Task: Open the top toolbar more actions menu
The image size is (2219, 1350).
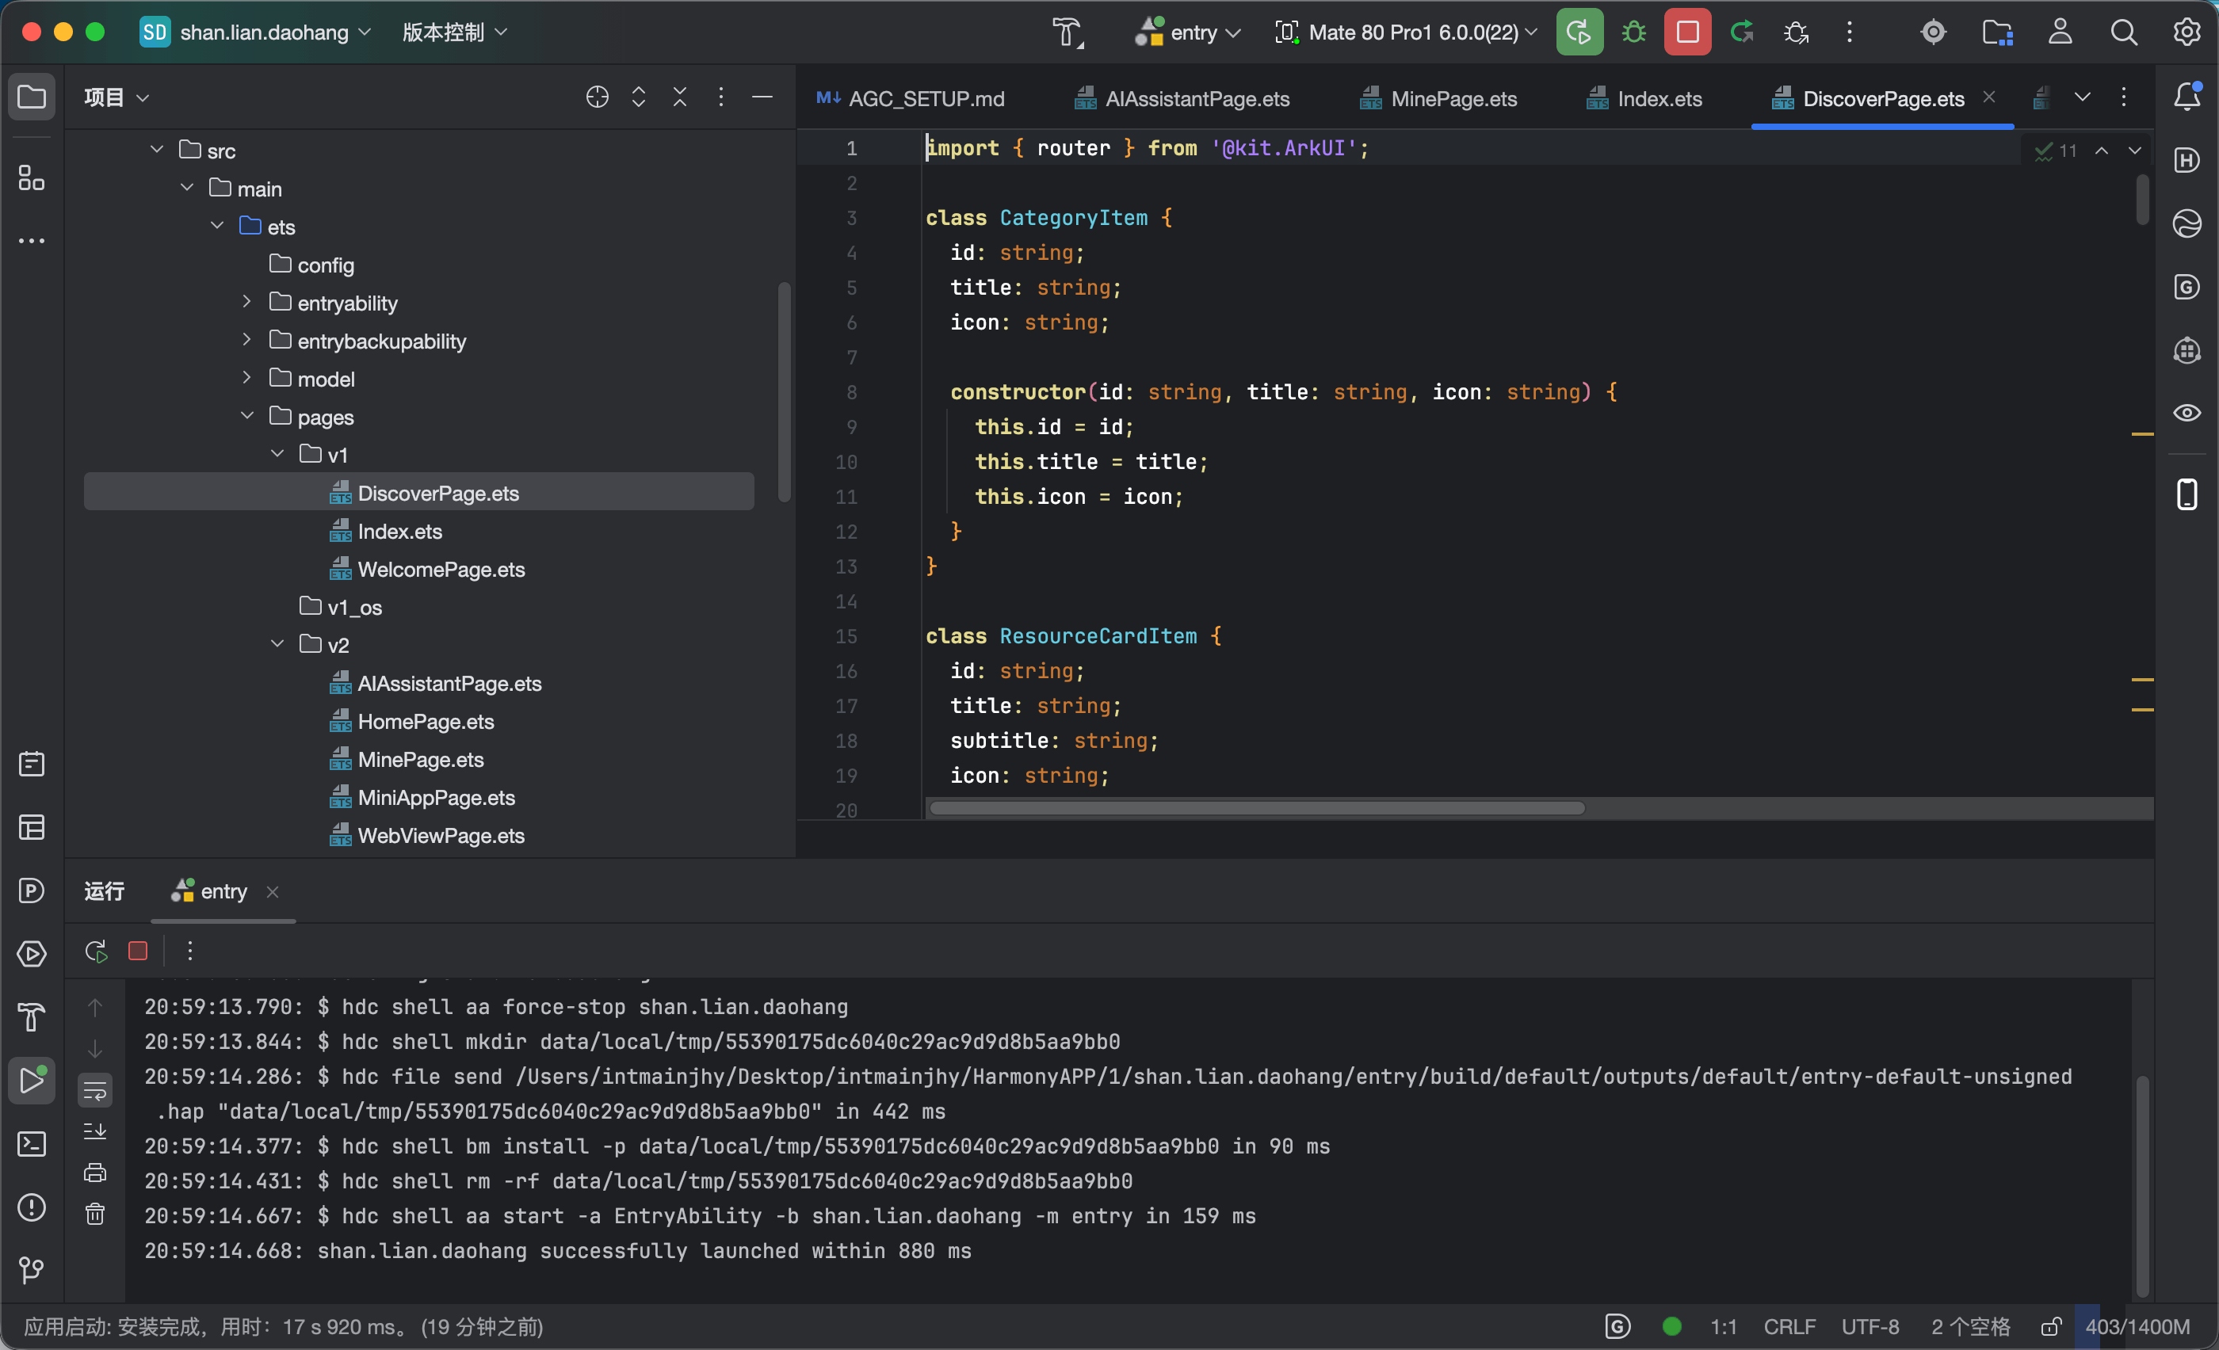Action: 1850,32
